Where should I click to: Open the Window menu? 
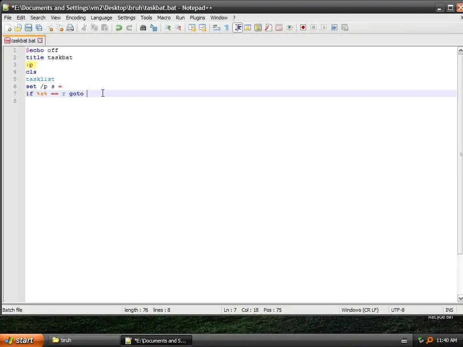[219, 18]
